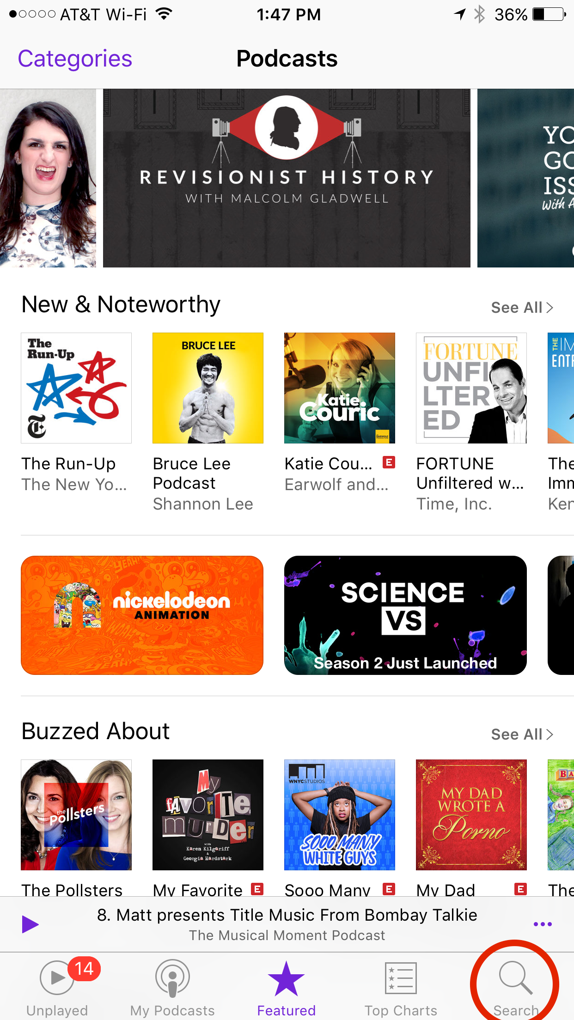Open the Categories menu
This screenshot has height=1020, width=574.
75,59
